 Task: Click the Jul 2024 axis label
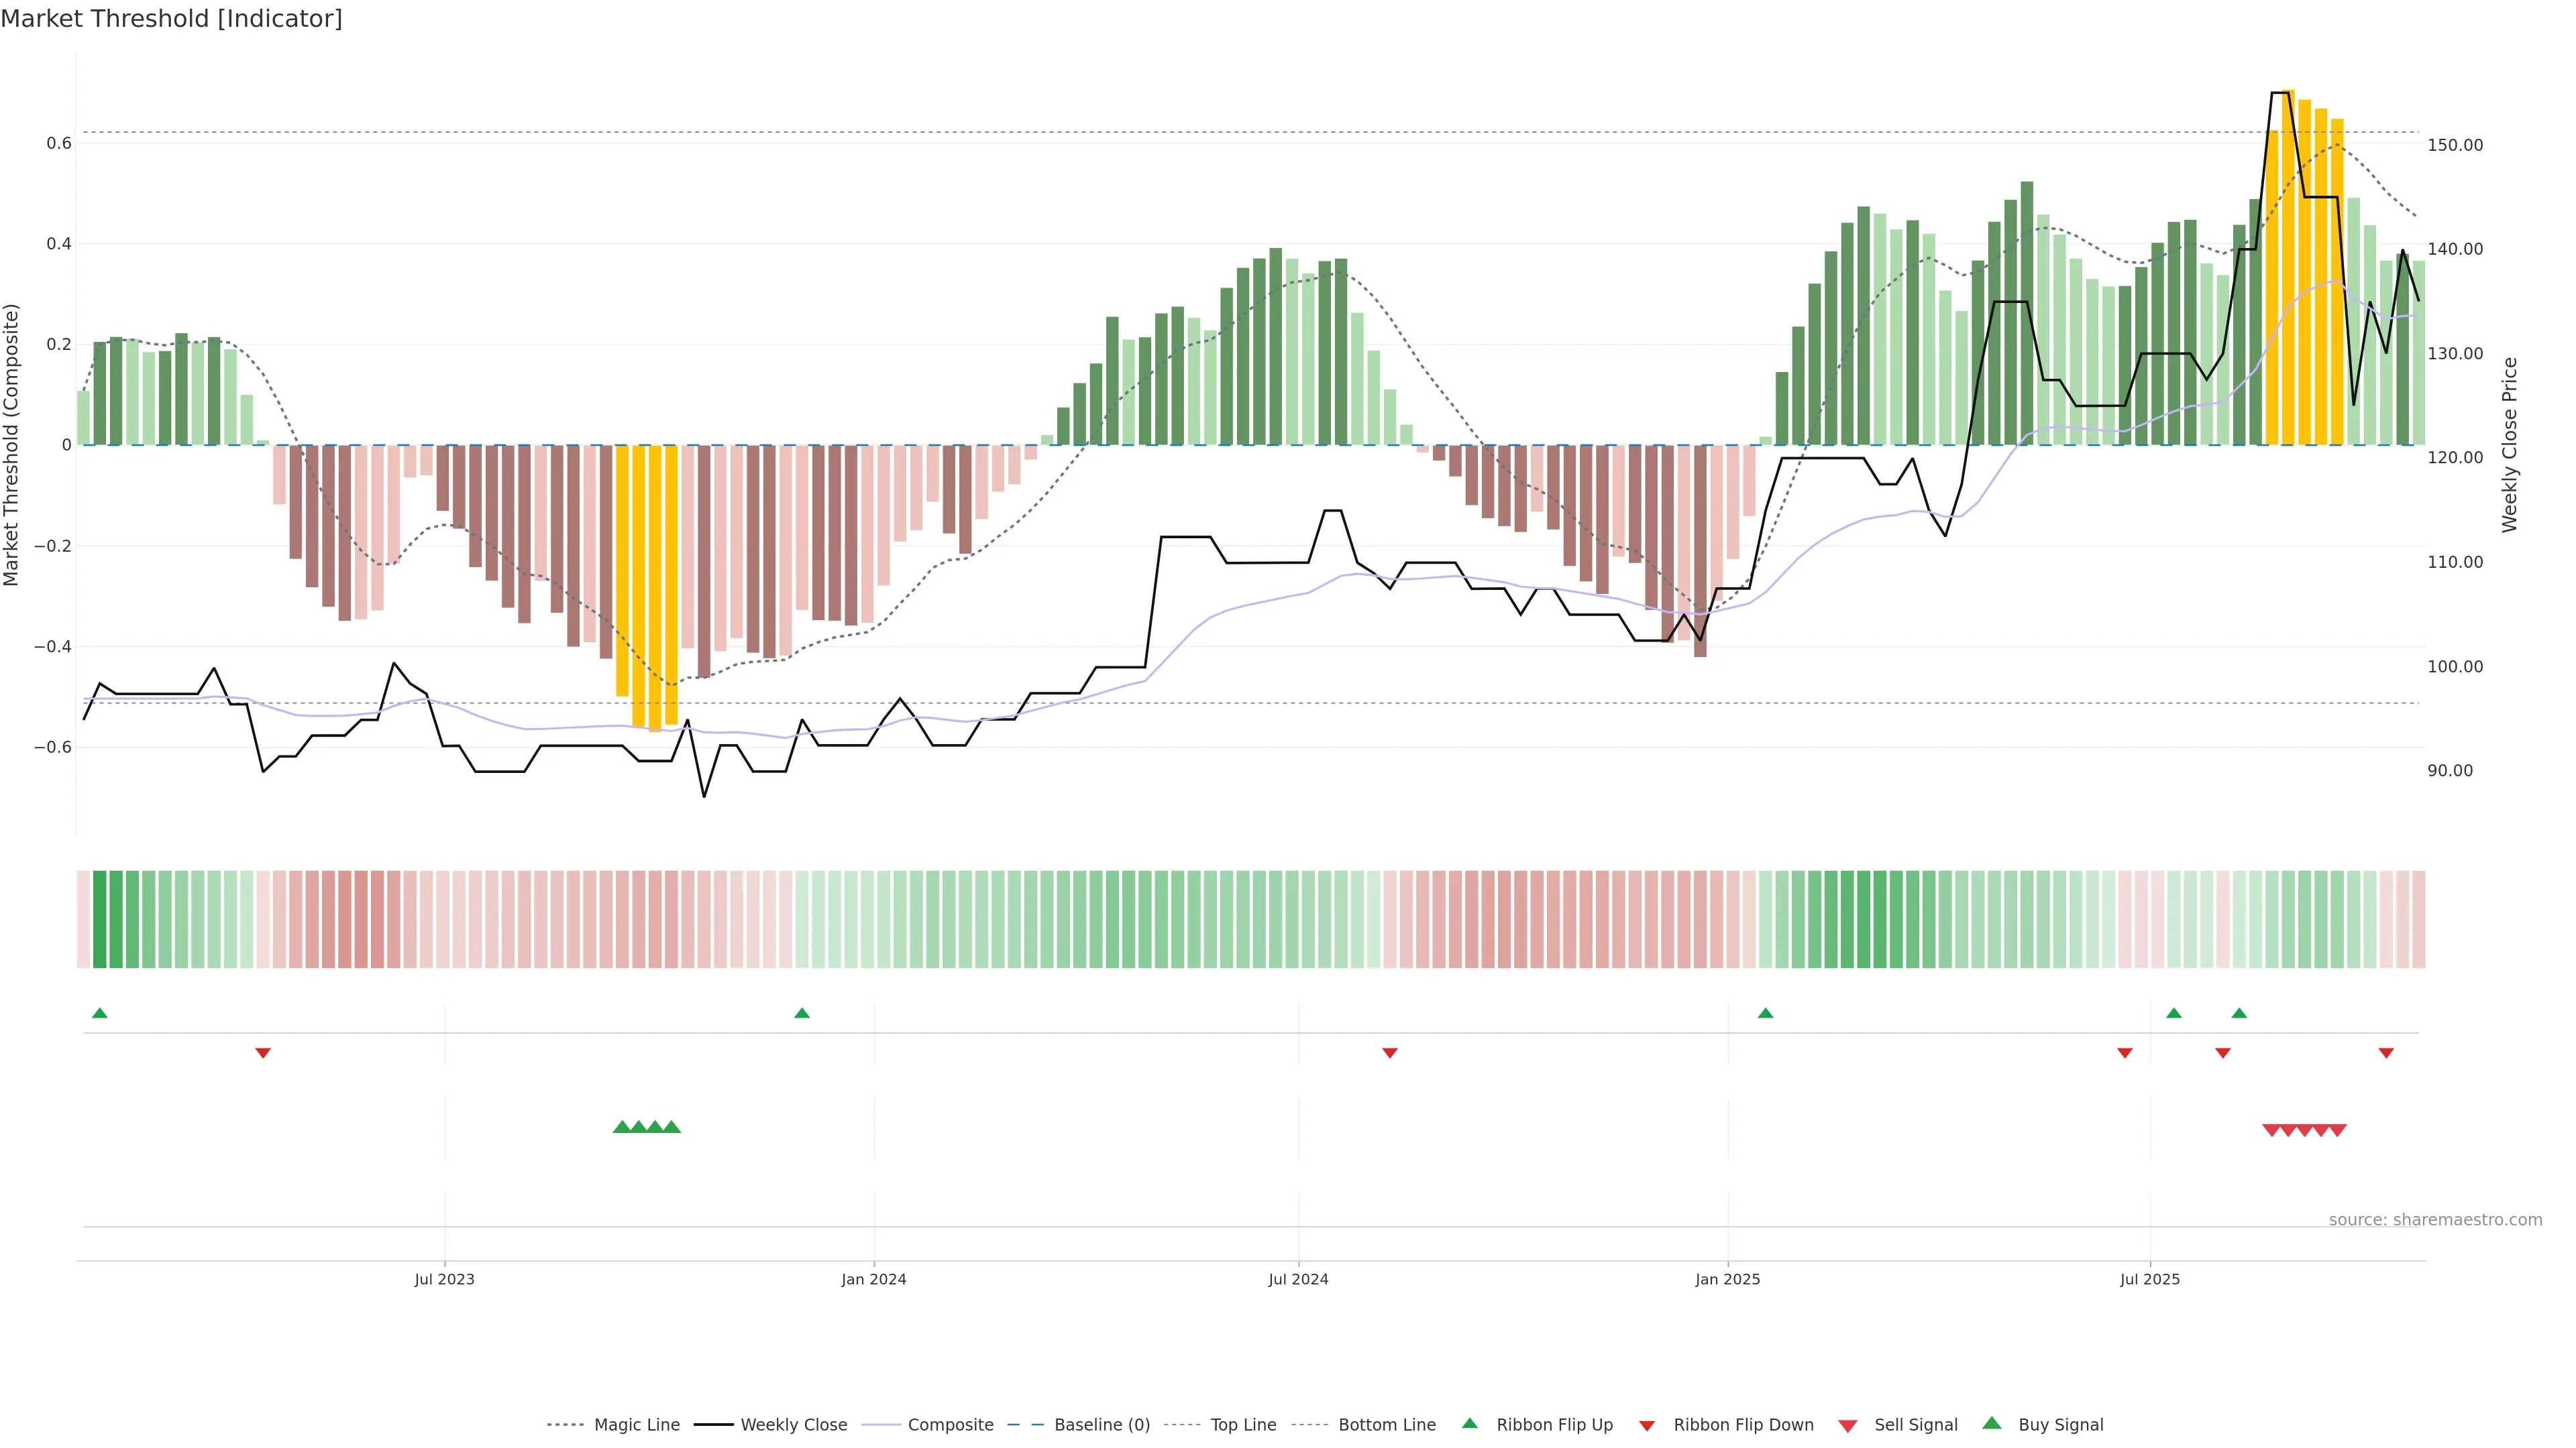(x=1298, y=1279)
